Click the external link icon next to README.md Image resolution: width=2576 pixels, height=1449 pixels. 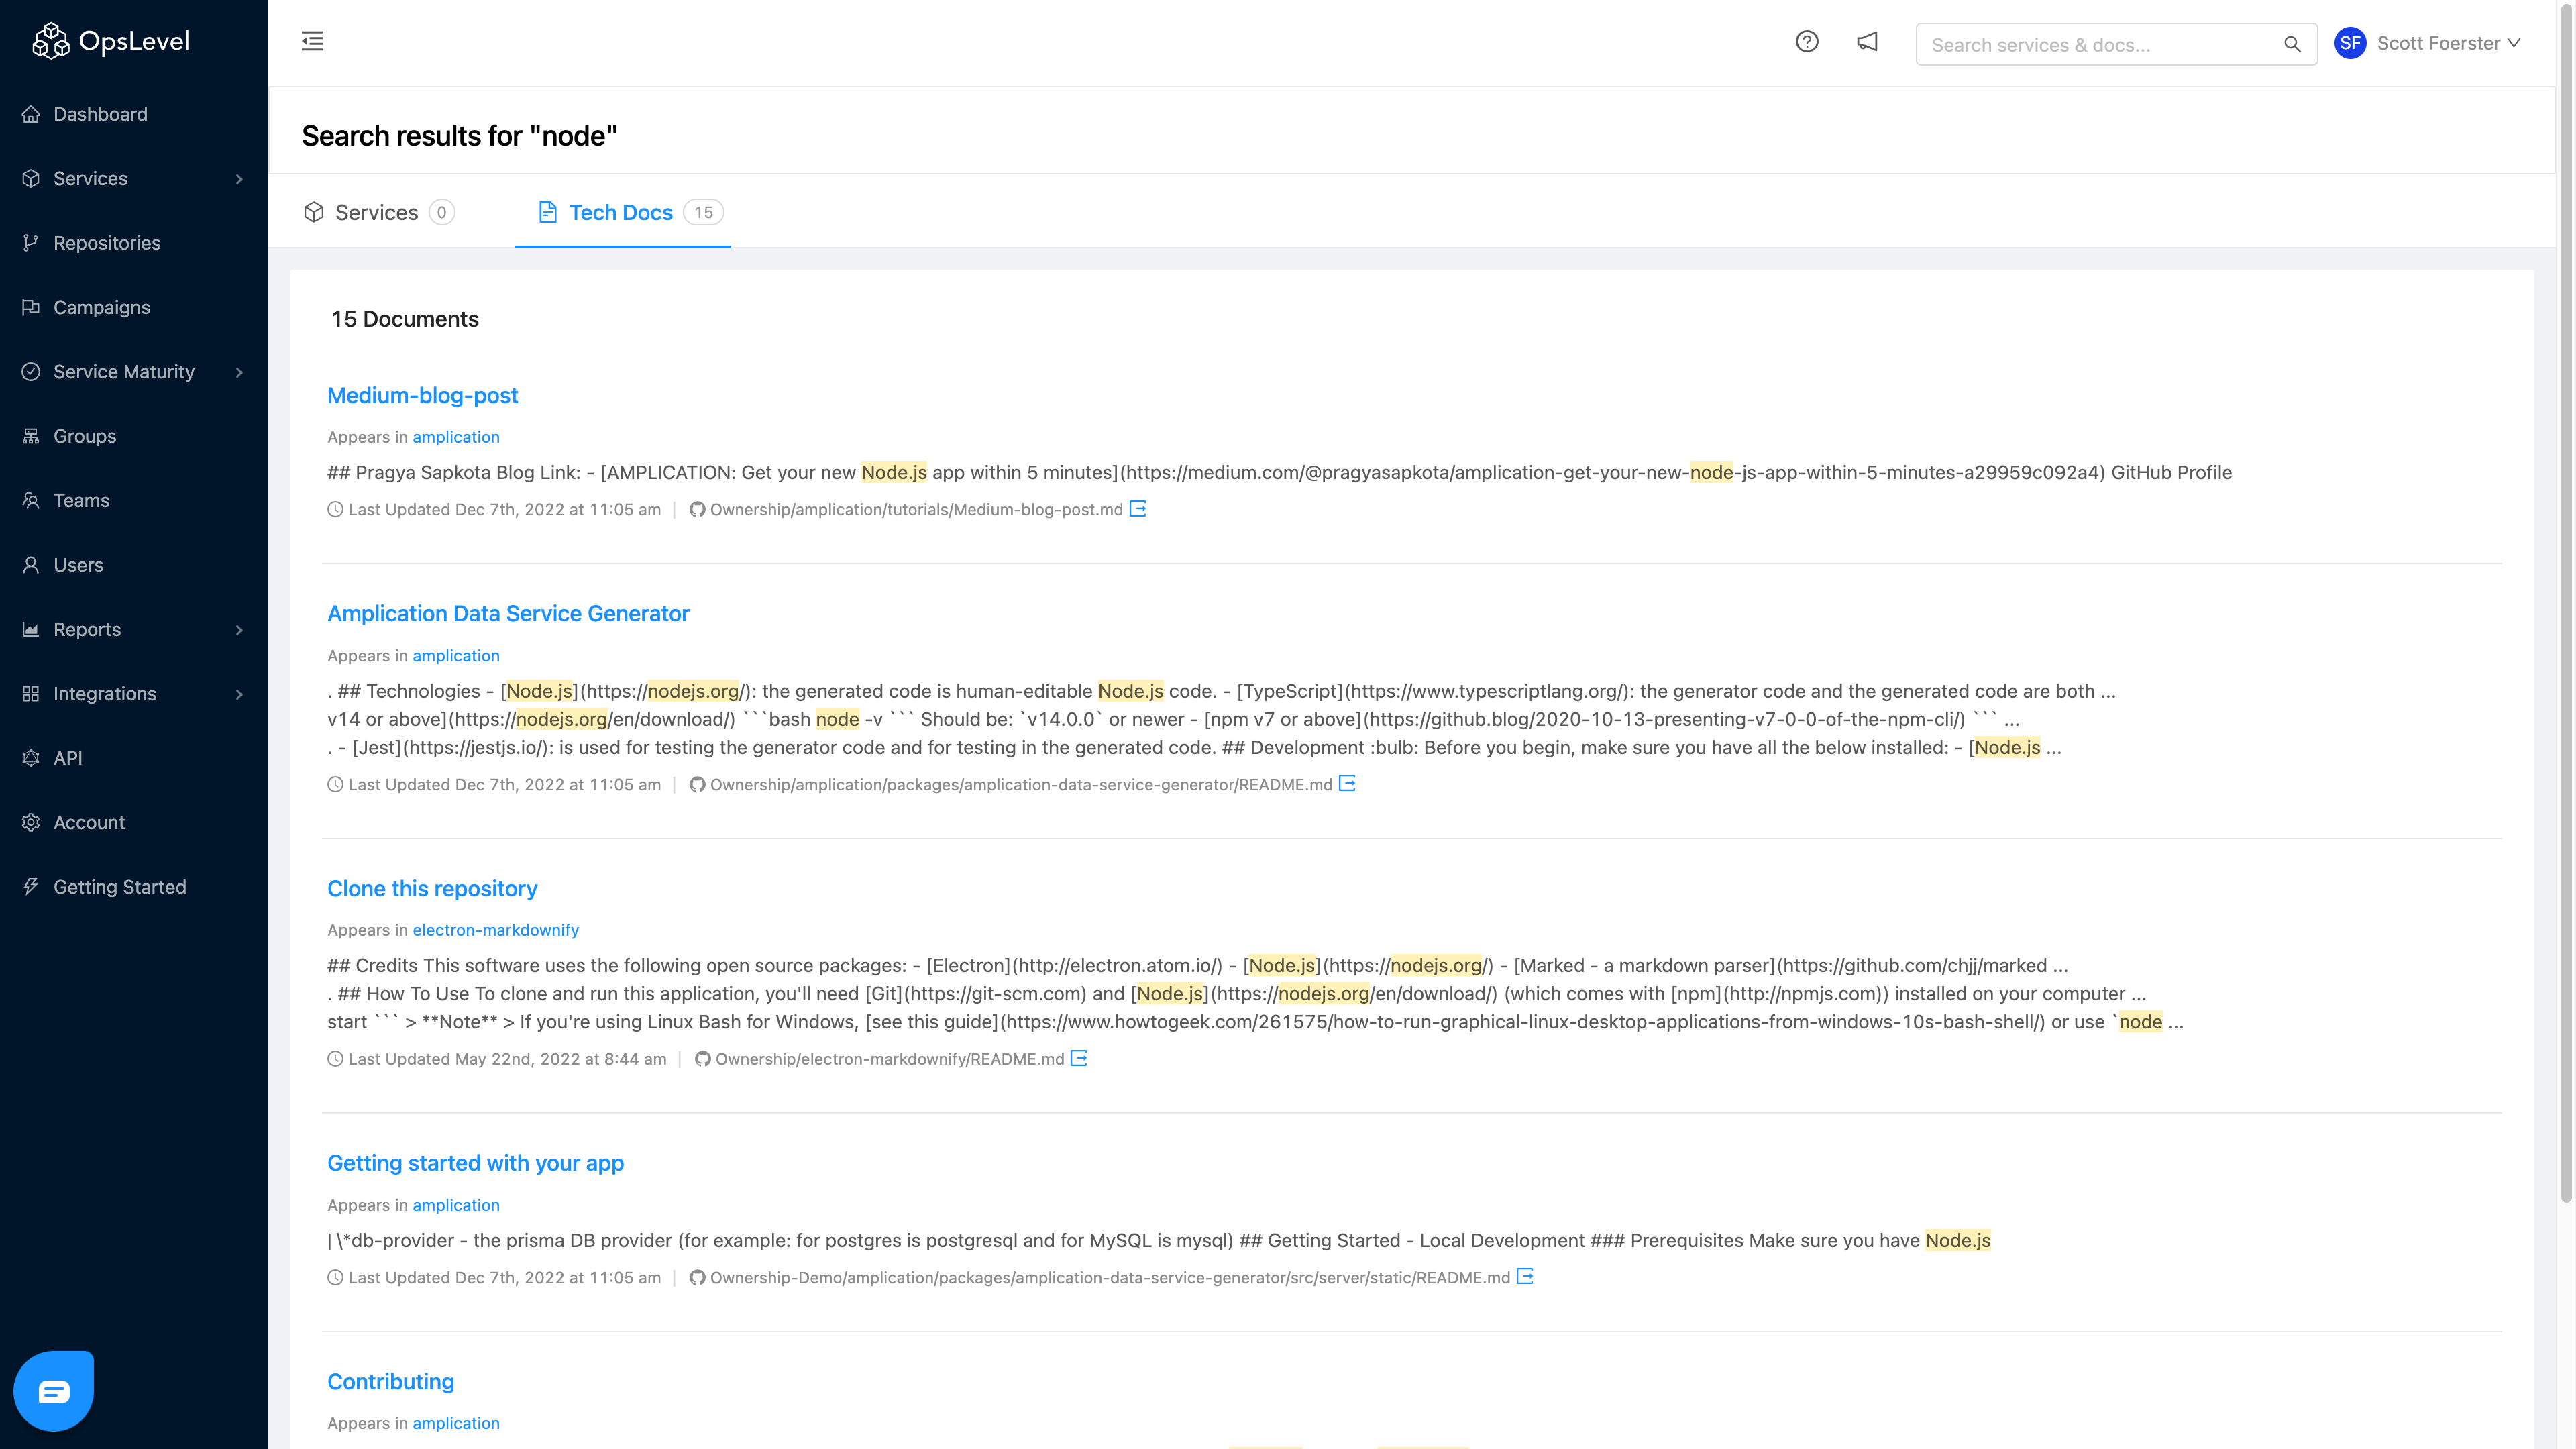(x=1350, y=784)
